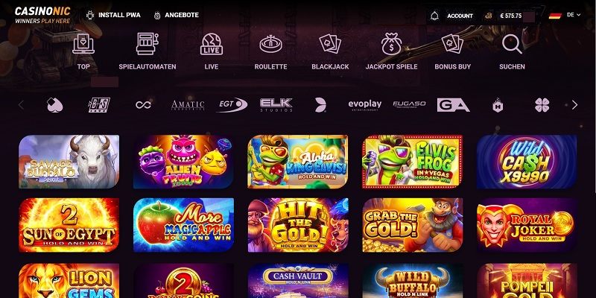
Task: Open the Sun of Egypt 2 game
Action: [x=69, y=225]
